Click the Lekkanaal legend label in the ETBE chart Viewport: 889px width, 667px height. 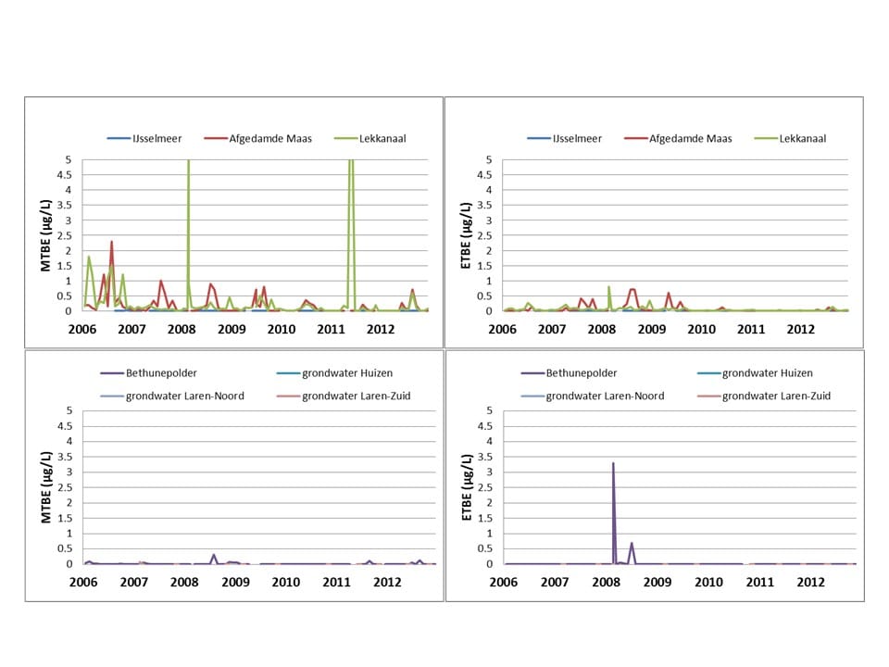pyautogui.click(x=803, y=138)
